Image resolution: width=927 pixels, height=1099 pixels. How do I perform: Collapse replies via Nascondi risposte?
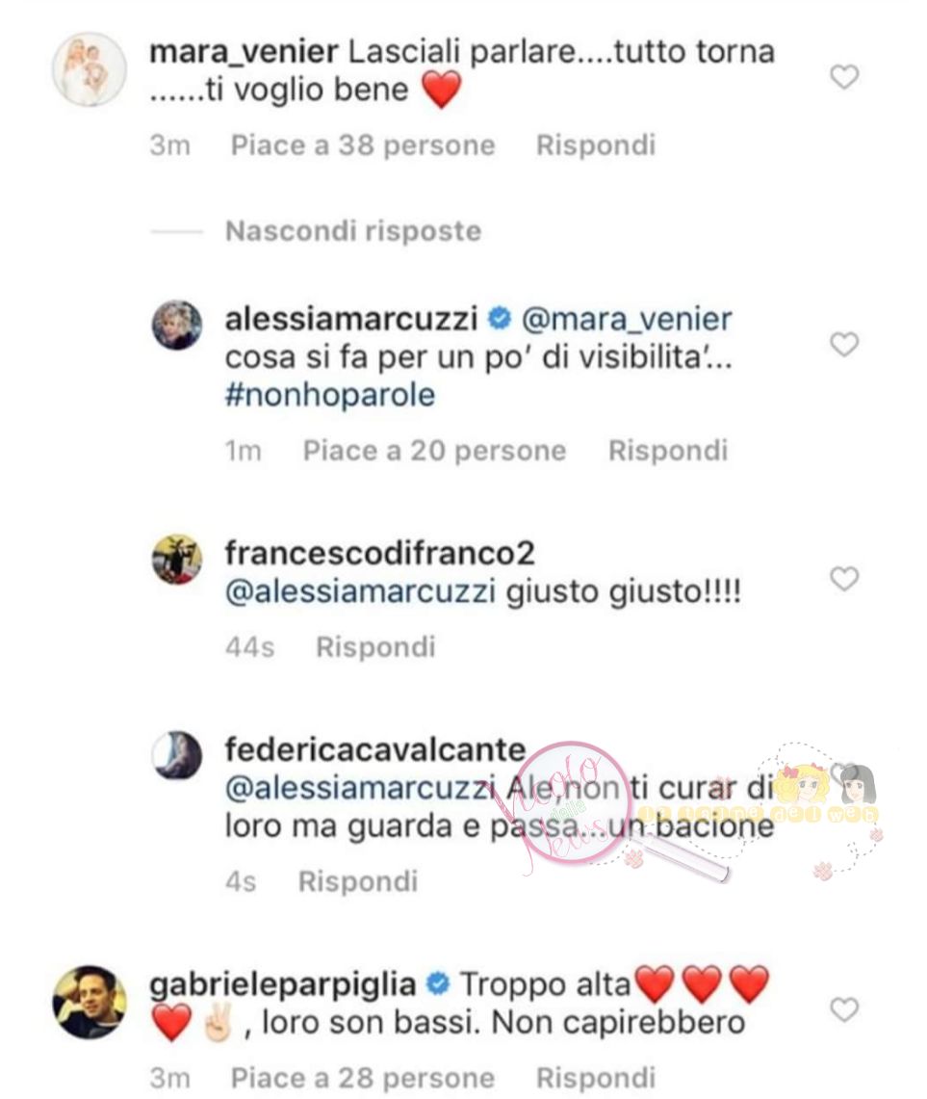[x=353, y=230]
